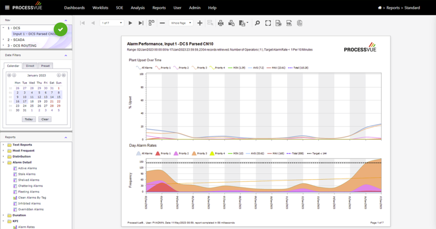Viewport: 436px width, 229px height.
Task: Switch to the Direct date tab
Action: point(30,66)
